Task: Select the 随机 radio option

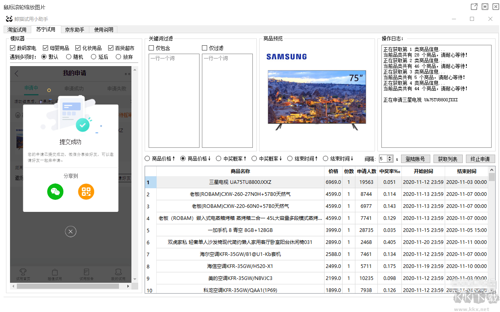Action: coord(69,57)
